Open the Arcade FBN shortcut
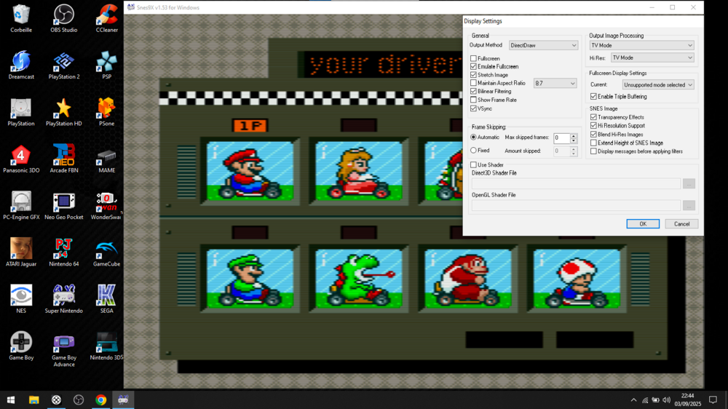728x409 pixels. [x=63, y=159]
